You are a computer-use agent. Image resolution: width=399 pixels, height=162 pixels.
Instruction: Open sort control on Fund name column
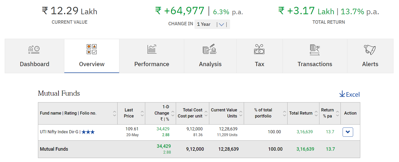pyautogui.click(x=114, y=113)
